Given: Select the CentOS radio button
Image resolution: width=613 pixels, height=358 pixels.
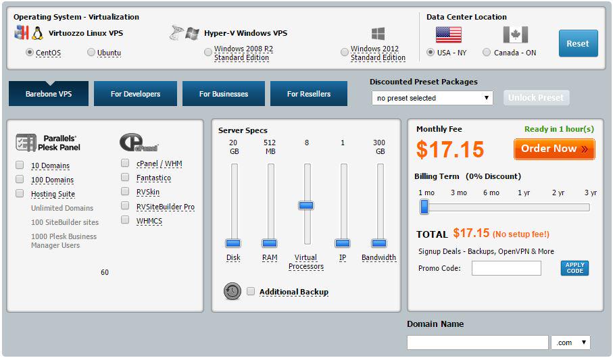Looking at the screenshot, I should [29, 52].
